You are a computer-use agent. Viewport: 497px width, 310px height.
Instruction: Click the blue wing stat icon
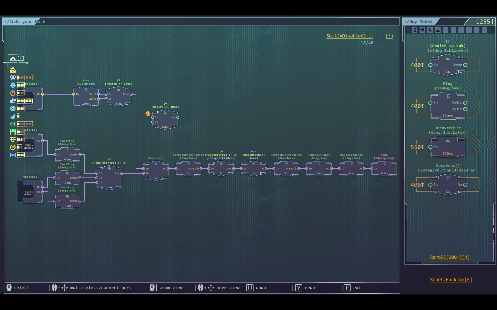[x=13, y=116]
